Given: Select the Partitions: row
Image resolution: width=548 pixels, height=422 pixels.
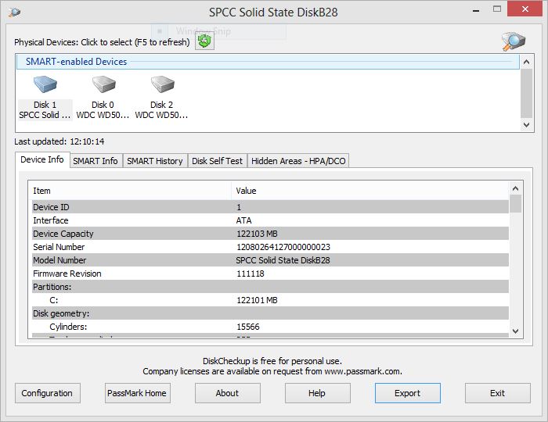Looking at the screenshot, I should pos(270,286).
